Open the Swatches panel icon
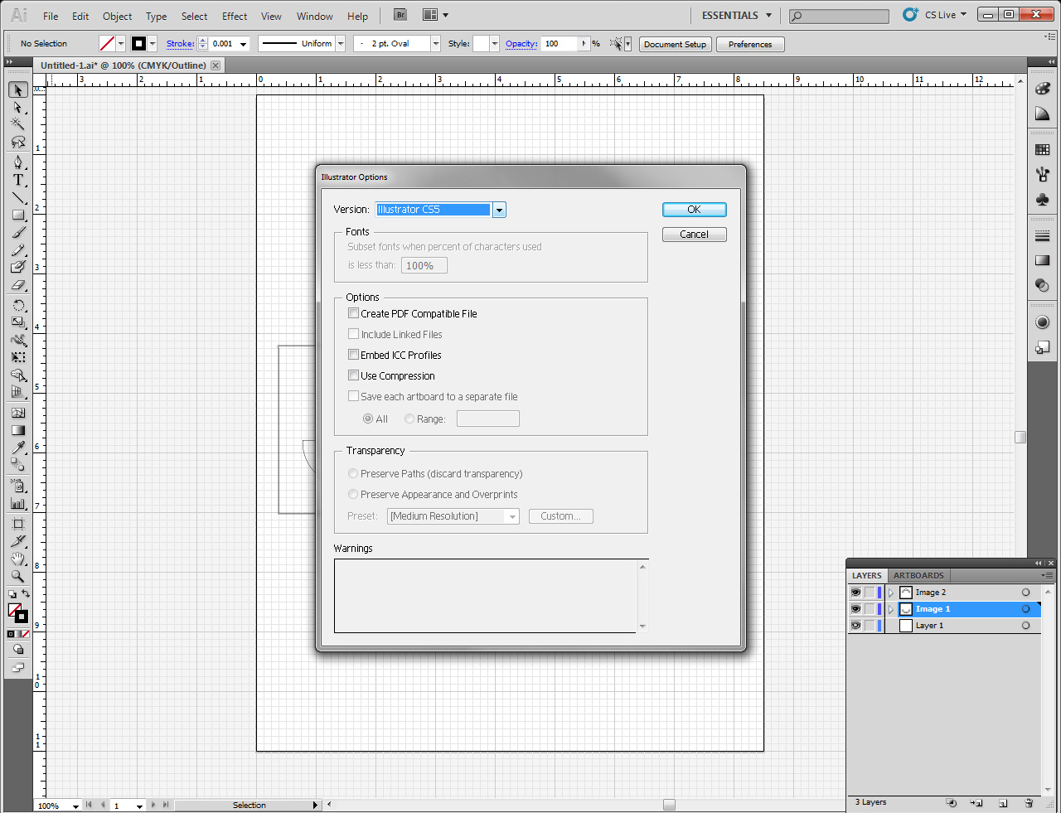 pos(1043,150)
